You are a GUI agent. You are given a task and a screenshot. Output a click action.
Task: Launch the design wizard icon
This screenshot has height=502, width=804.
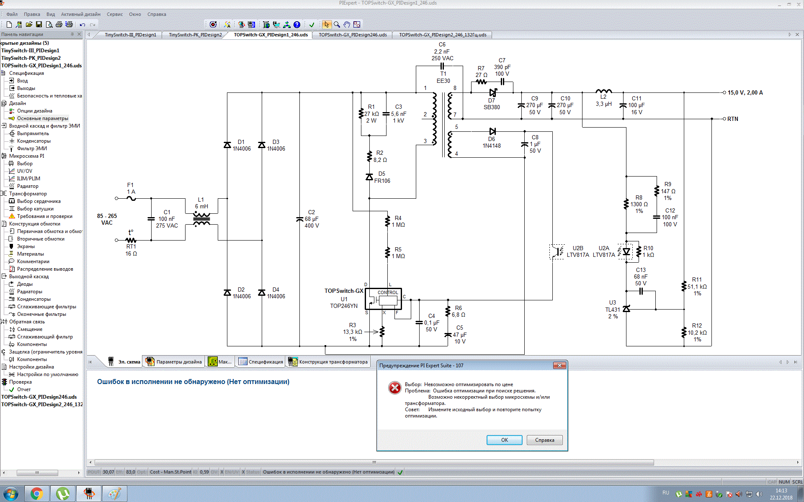coord(19,25)
